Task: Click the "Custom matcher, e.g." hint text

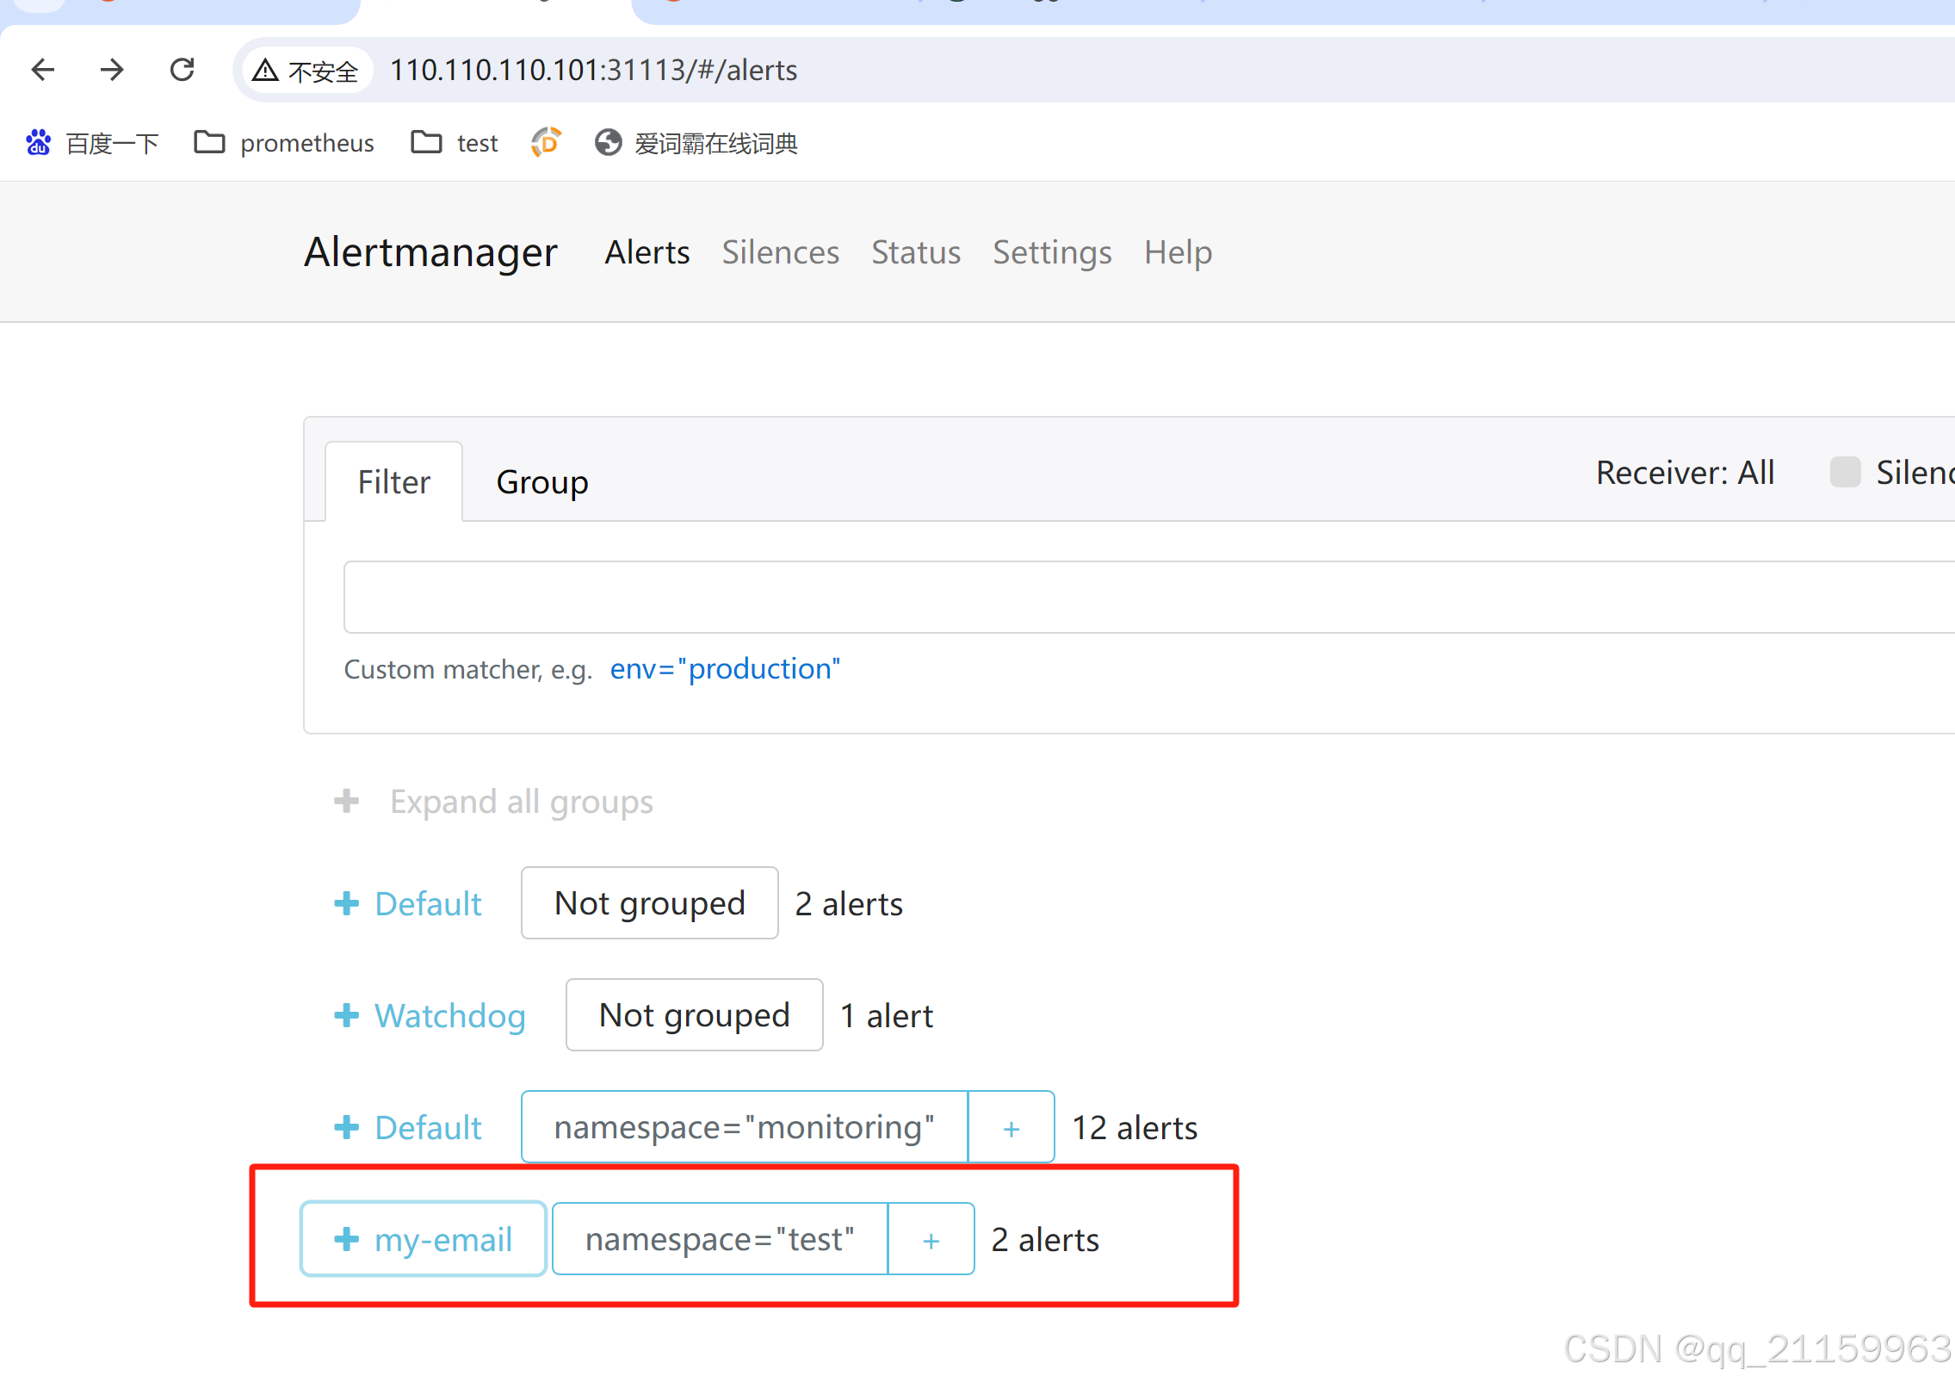Action: (x=468, y=669)
